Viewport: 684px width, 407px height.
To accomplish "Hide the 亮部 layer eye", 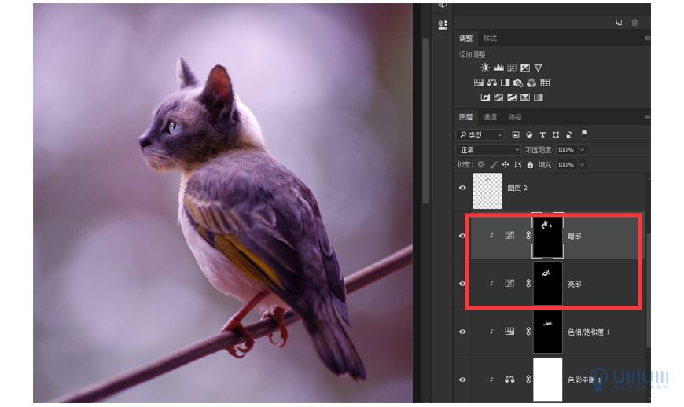I will 462,284.
